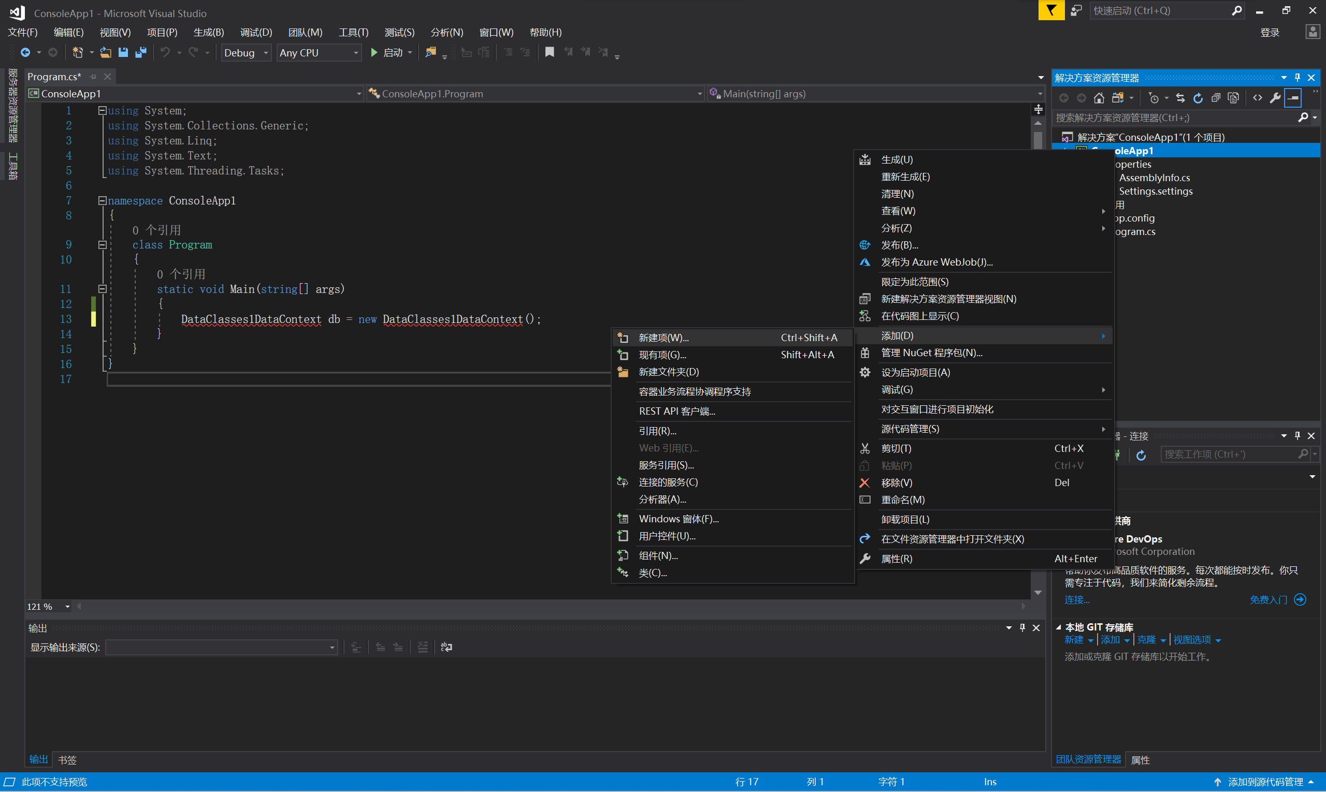Toggle word wrap in the Output panel

(x=446, y=647)
